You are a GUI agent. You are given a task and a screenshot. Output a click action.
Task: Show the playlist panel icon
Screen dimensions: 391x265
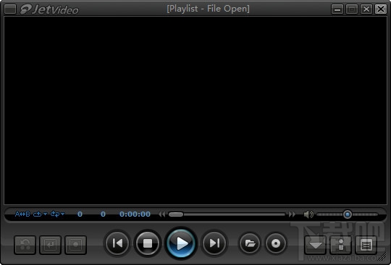(x=366, y=245)
